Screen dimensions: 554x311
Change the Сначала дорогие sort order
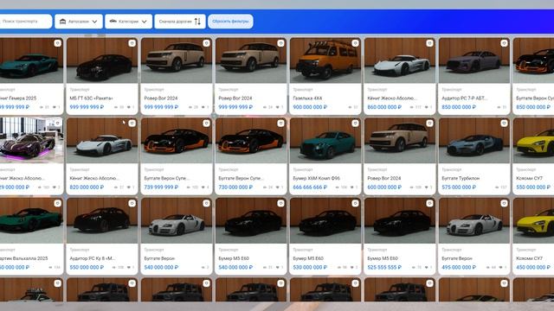(180, 21)
